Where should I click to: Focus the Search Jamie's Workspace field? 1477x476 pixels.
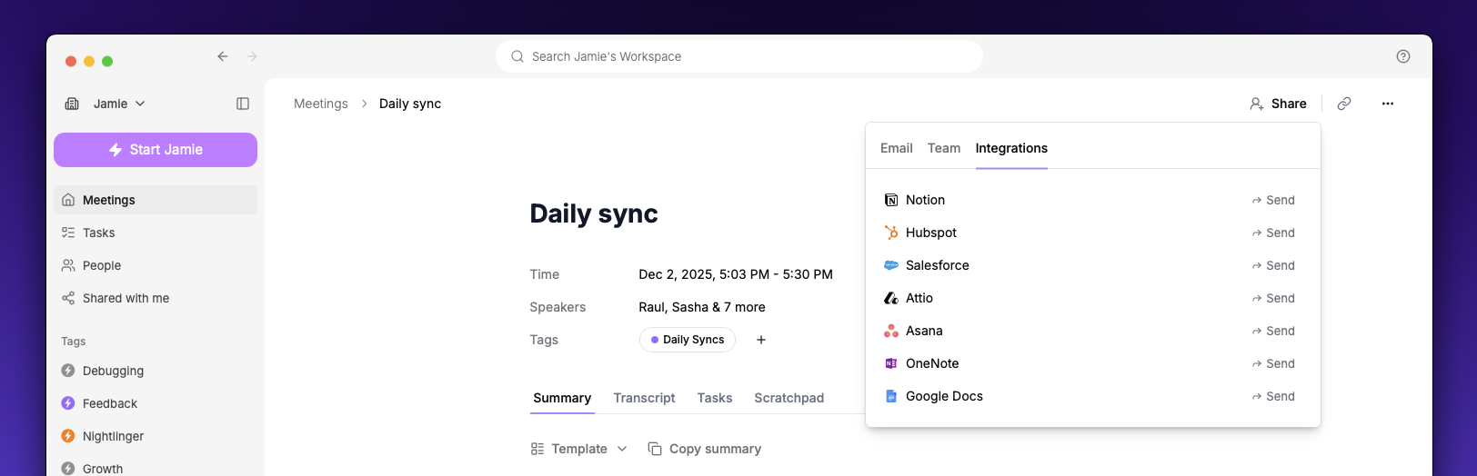[x=739, y=56]
